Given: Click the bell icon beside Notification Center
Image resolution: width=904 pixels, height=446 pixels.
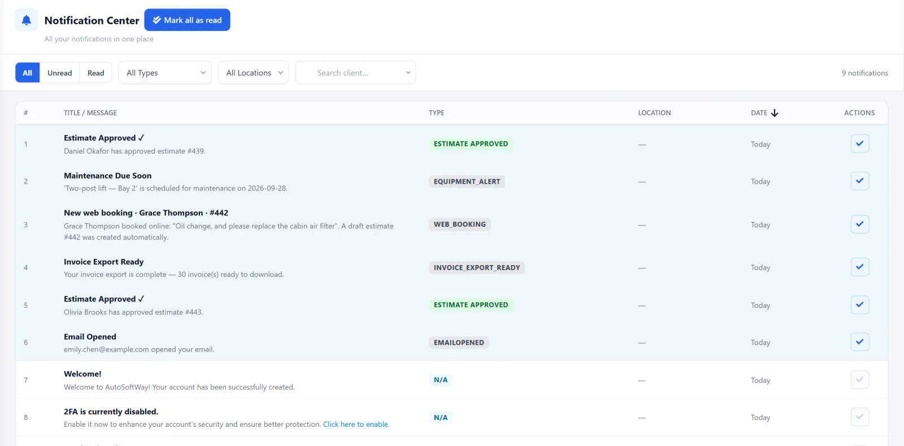Looking at the screenshot, I should coord(26,20).
